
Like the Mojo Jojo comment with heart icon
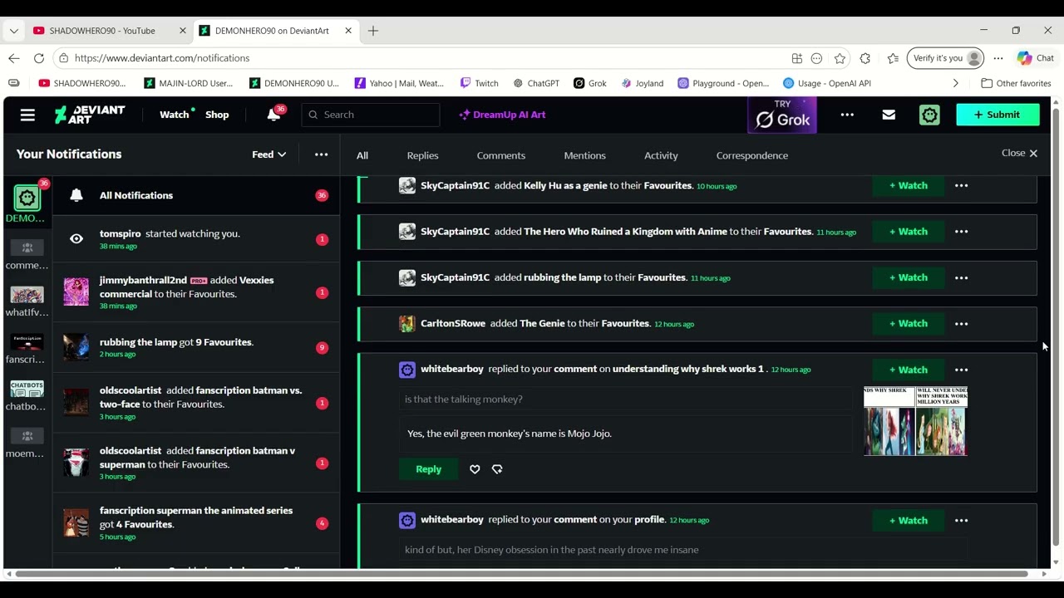(x=475, y=469)
